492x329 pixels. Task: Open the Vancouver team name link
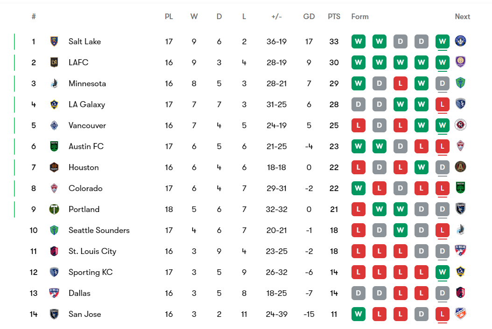(x=87, y=125)
